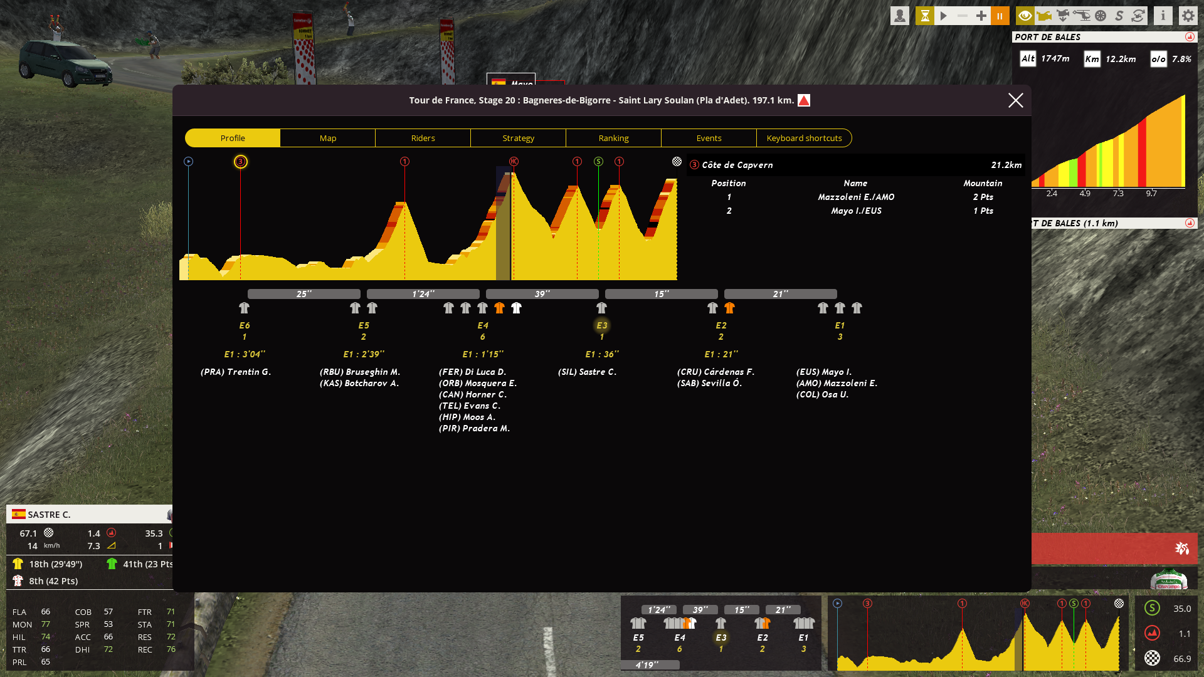Switch to the helicopter camera view
The image size is (1204, 677).
pyautogui.click(x=1082, y=16)
